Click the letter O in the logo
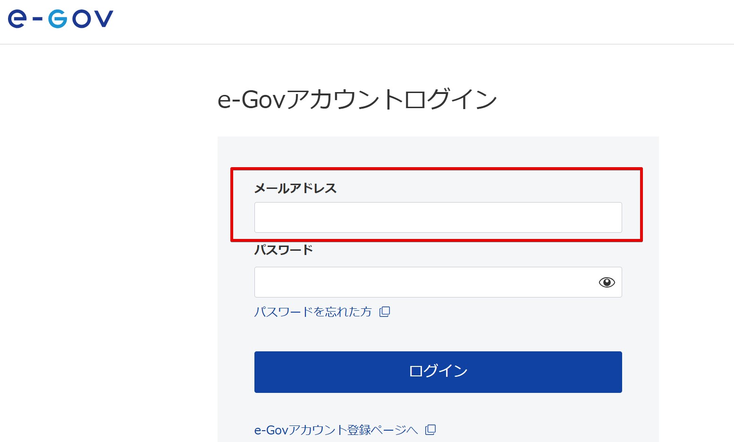Screen dimensions: 734x442 pos(81,19)
